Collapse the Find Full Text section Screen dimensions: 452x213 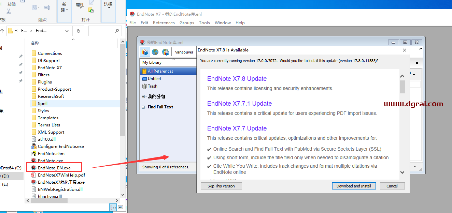coord(143,107)
